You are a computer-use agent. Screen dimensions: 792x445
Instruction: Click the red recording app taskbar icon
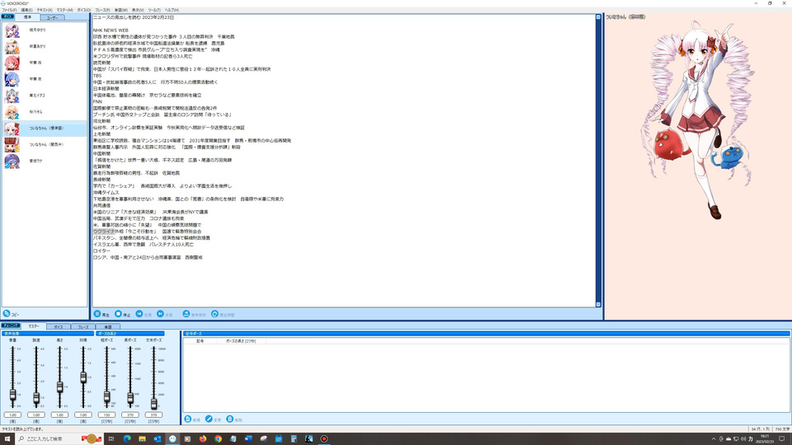coord(323,438)
